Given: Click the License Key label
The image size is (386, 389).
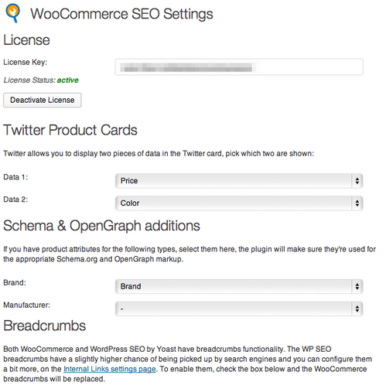Looking at the screenshot, I should 26,62.
